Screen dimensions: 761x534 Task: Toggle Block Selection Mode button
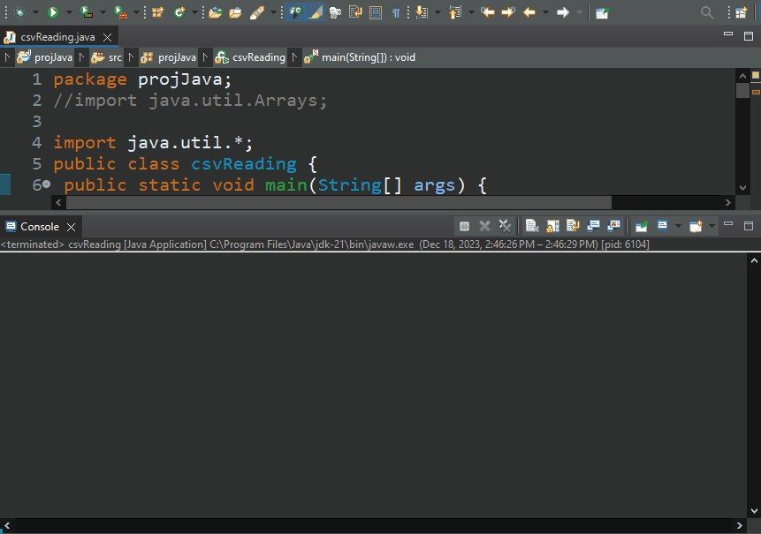(x=376, y=12)
